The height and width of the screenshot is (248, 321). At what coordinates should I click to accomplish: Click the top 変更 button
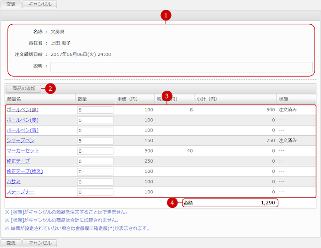[x=11, y=5]
